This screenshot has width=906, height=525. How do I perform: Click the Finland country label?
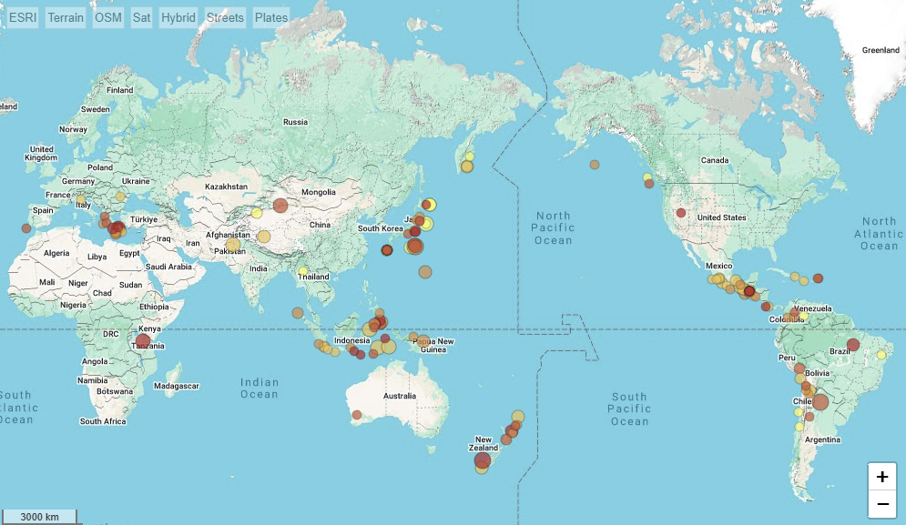pyautogui.click(x=119, y=90)
